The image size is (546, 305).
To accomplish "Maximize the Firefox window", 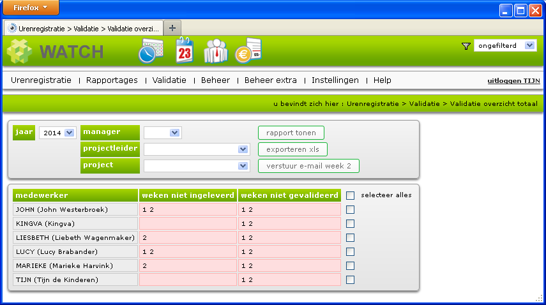I will click(520, 10).
